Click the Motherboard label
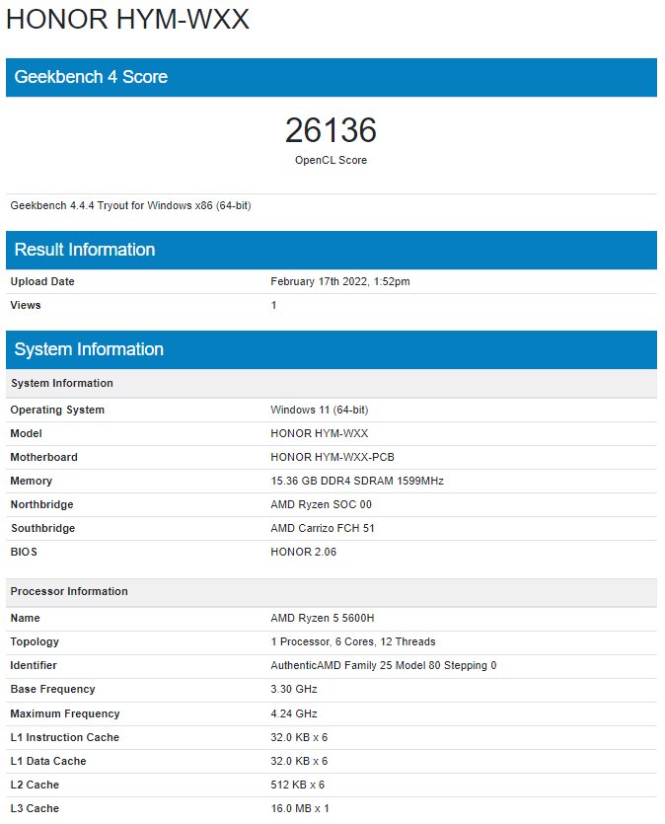This screenshot has height=824, width=665. coord(44,457)
